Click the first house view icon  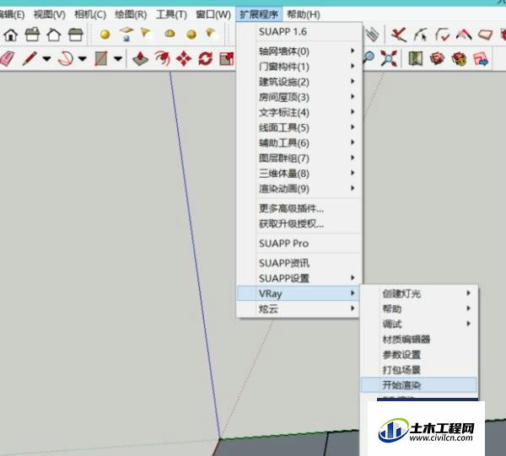11,35
